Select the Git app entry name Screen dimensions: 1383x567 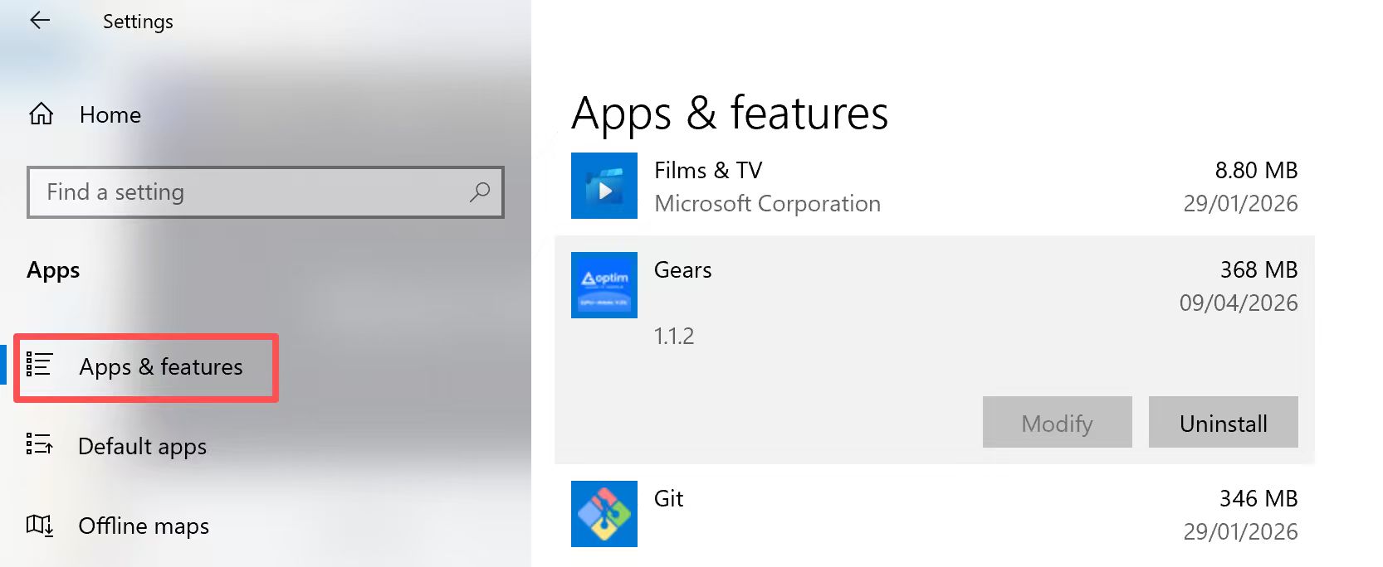(x=668, y=499)
